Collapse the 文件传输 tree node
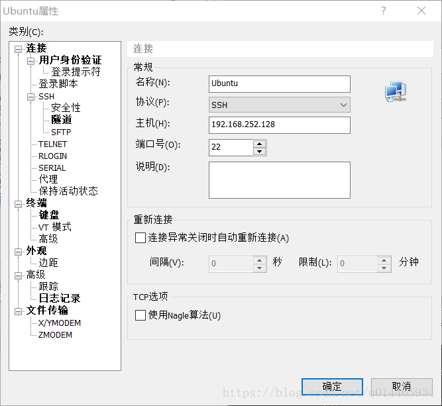442x406 pixels. (x=19, y=311)
